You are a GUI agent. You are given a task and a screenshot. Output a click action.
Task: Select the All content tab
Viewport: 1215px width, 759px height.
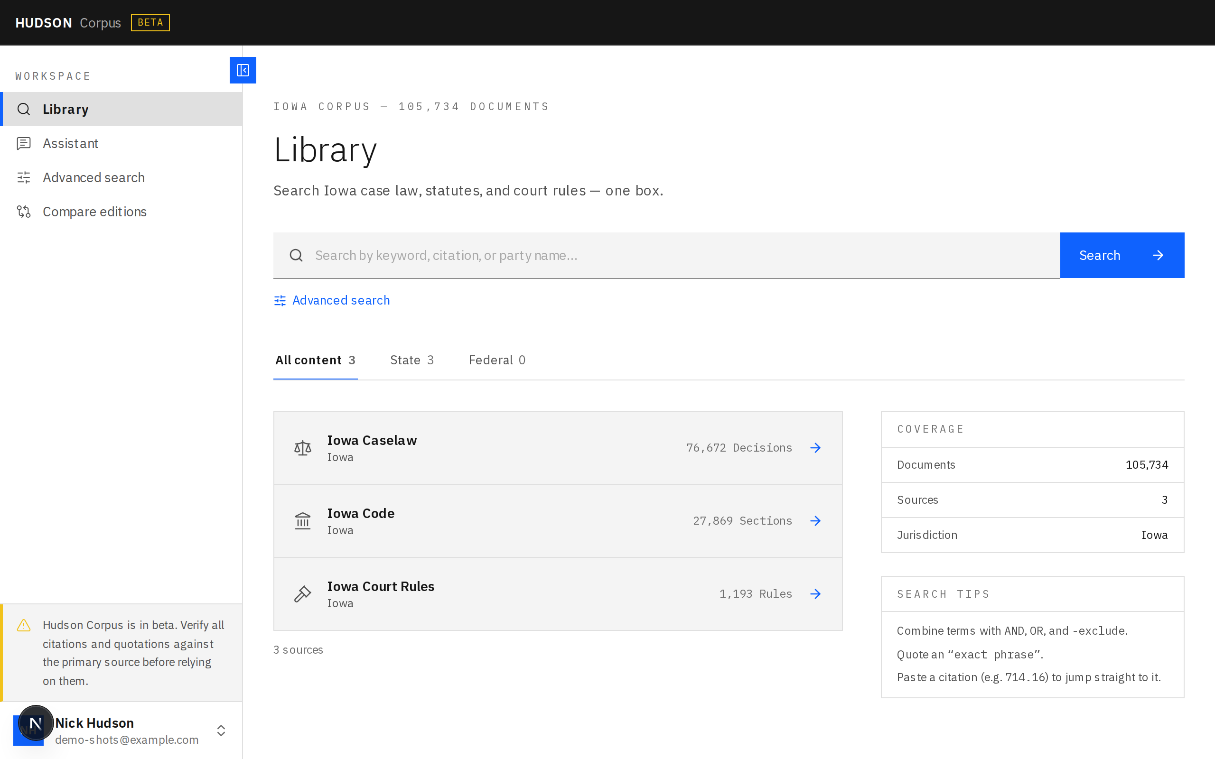315,360
